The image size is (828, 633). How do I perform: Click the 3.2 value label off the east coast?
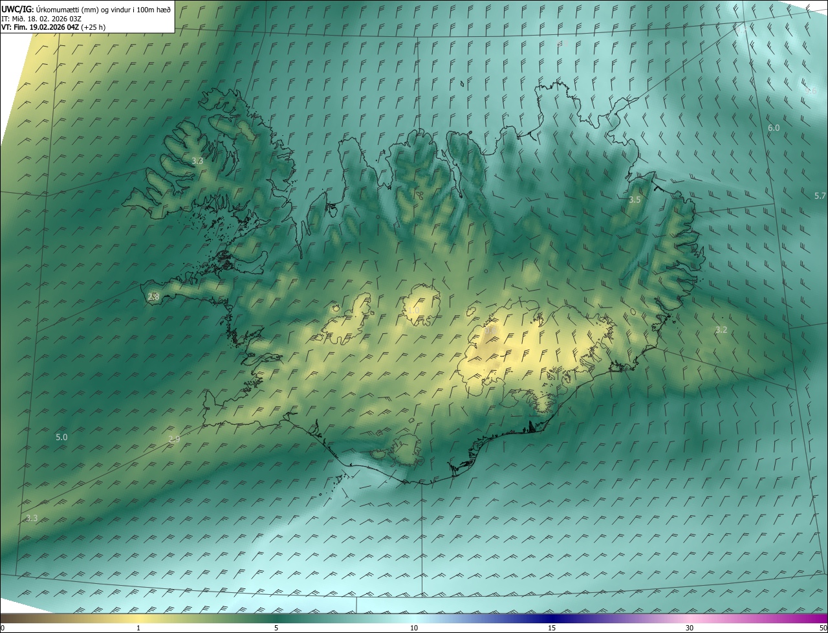tap(721, 330)
